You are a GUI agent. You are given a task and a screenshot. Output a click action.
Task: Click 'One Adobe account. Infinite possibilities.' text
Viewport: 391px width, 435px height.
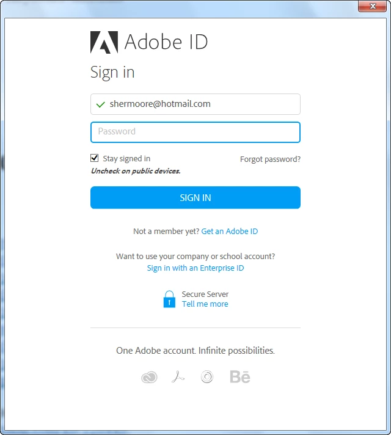tap(195, 351)
